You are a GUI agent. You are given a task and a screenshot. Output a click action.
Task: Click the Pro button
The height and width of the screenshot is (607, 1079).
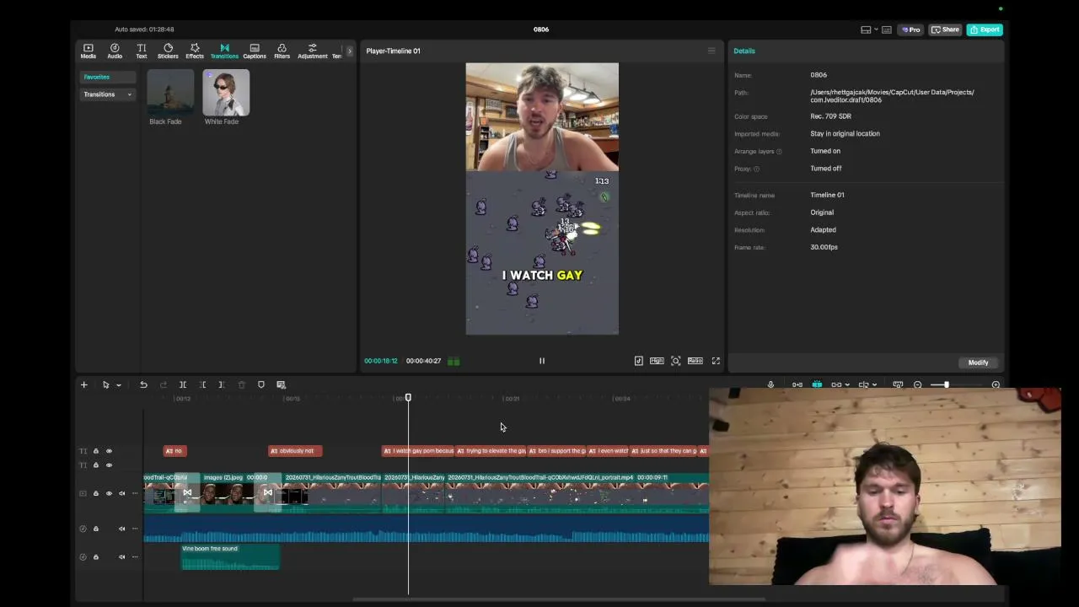pyautogui.click(x=910, y=30)
